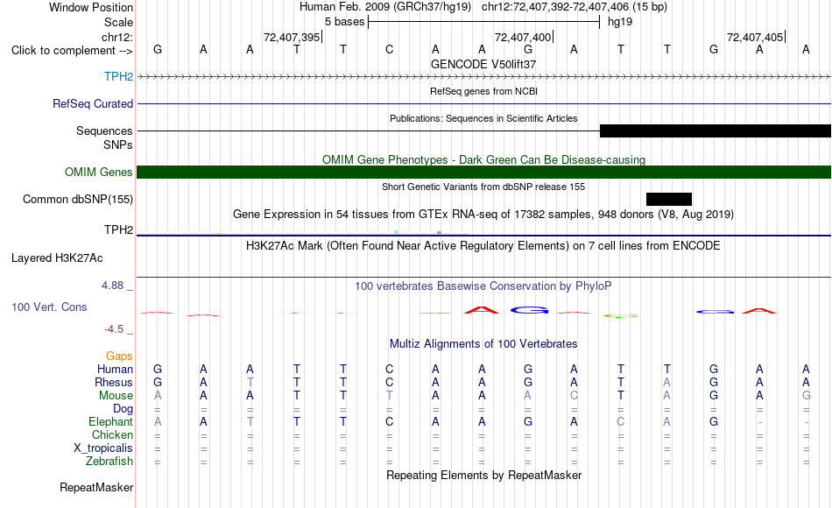
Task: Click the black dbSNP variant block
Action: (669, 199)
